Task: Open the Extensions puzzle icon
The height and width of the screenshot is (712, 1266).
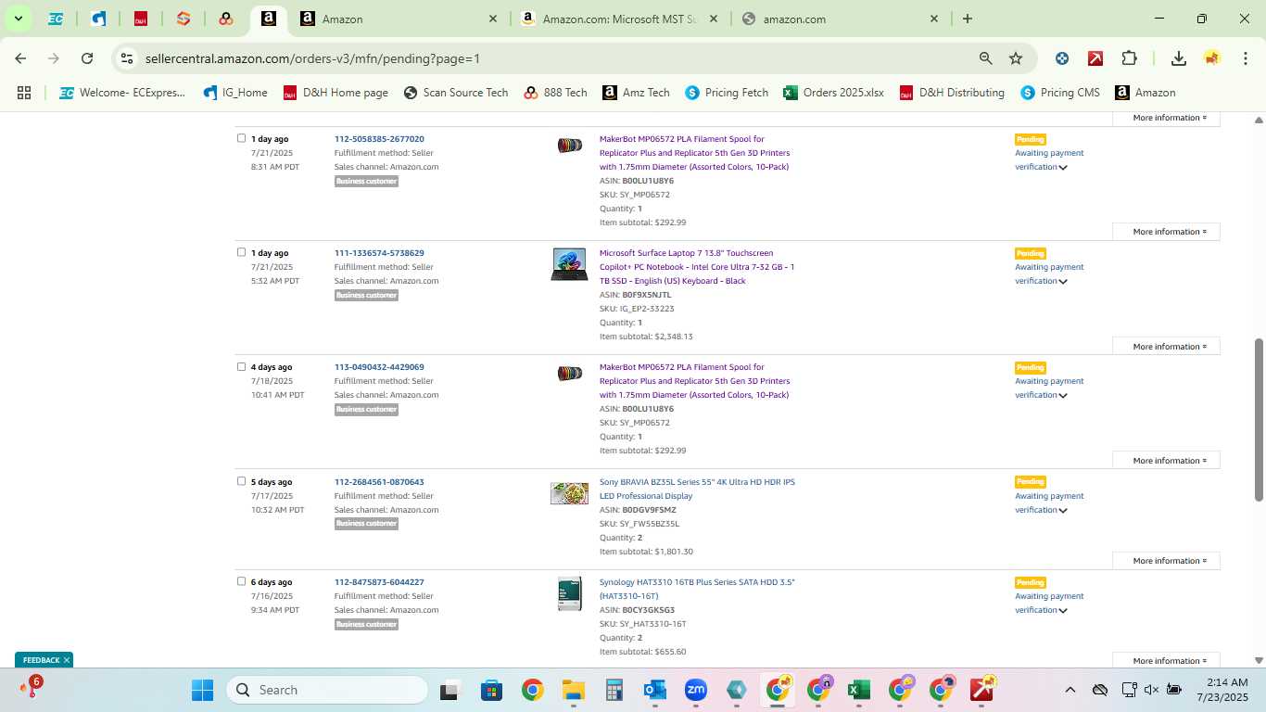Action: pyautogui.click(x=1129, y=58)
